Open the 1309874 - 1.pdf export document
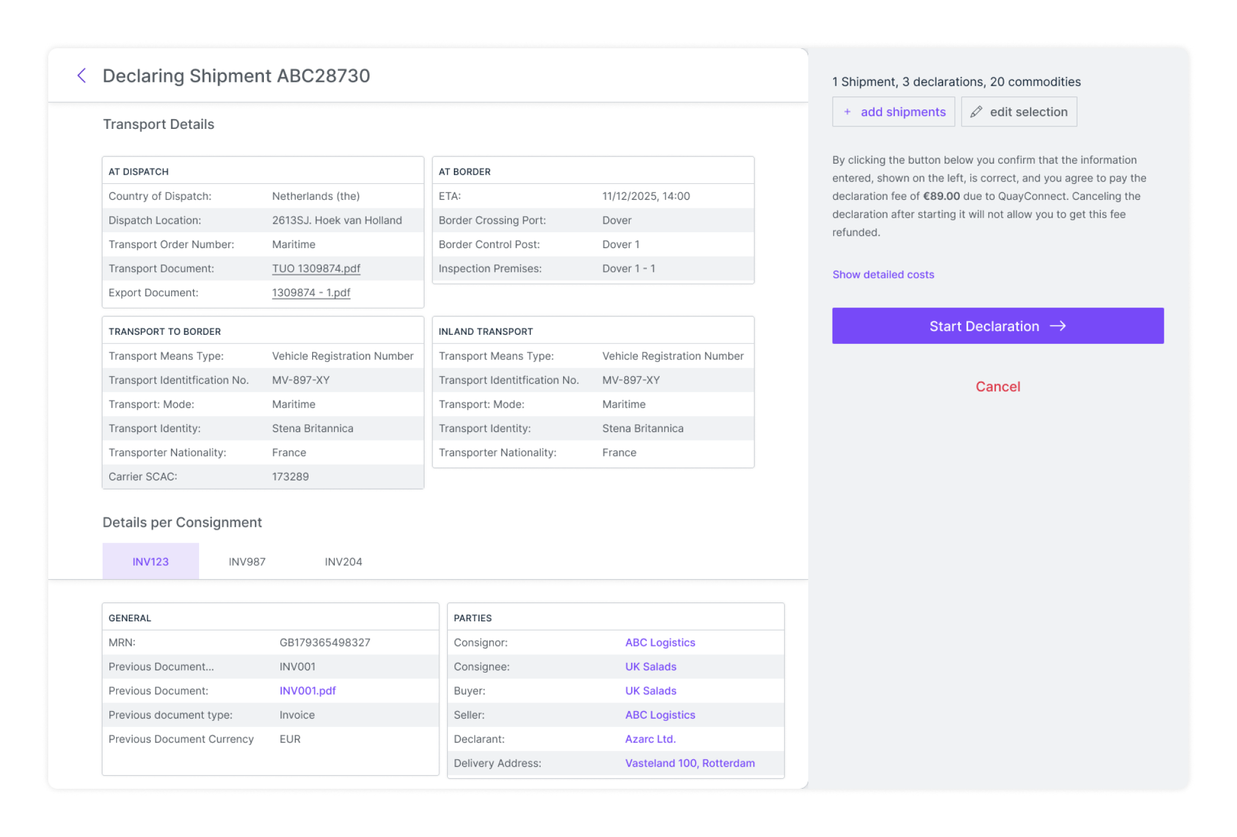This screenshot has width=1237, height=837. click(311, 293)
